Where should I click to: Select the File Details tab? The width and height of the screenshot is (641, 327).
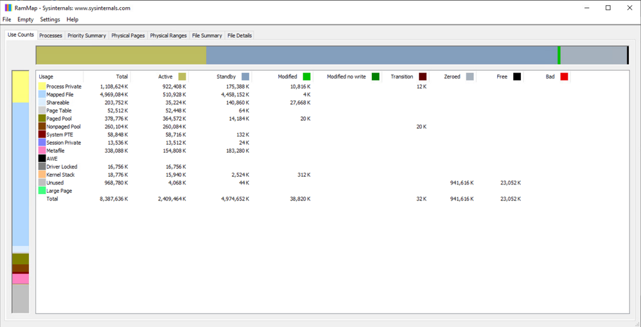(240, 35)
